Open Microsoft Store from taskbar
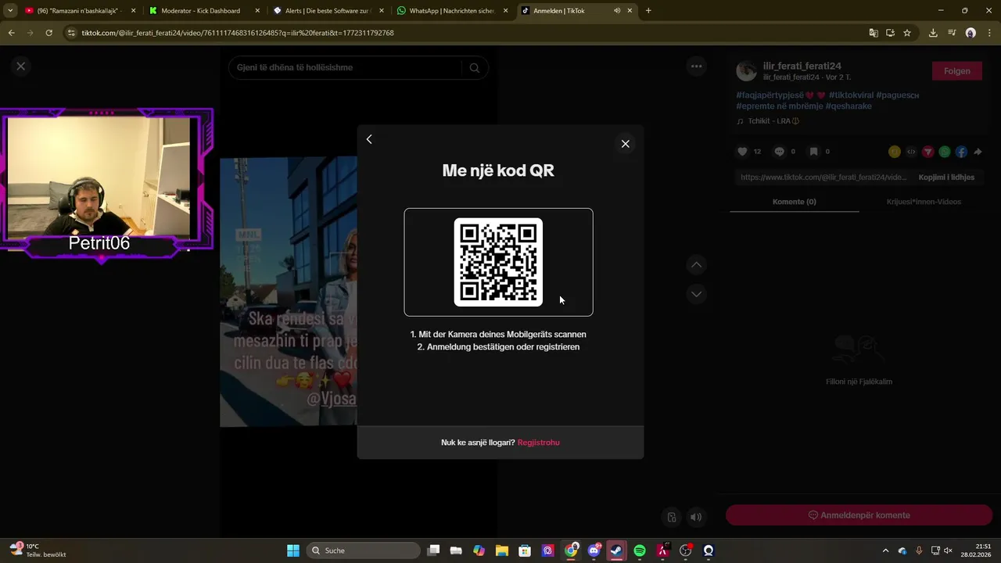This screenshot has width=1001, height=563. tap(525, 550)
